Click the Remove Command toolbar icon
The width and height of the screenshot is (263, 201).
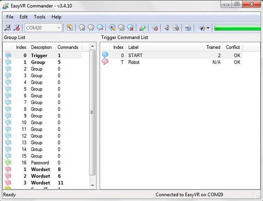100,28
